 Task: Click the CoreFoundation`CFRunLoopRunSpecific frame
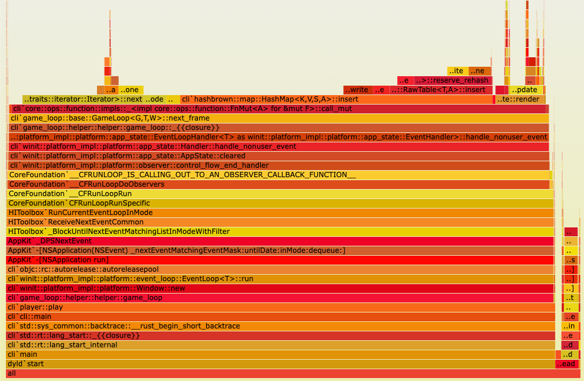[278, 203]
